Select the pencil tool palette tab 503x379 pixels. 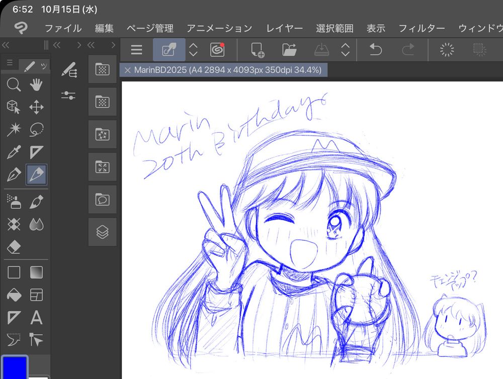point(34,66)
